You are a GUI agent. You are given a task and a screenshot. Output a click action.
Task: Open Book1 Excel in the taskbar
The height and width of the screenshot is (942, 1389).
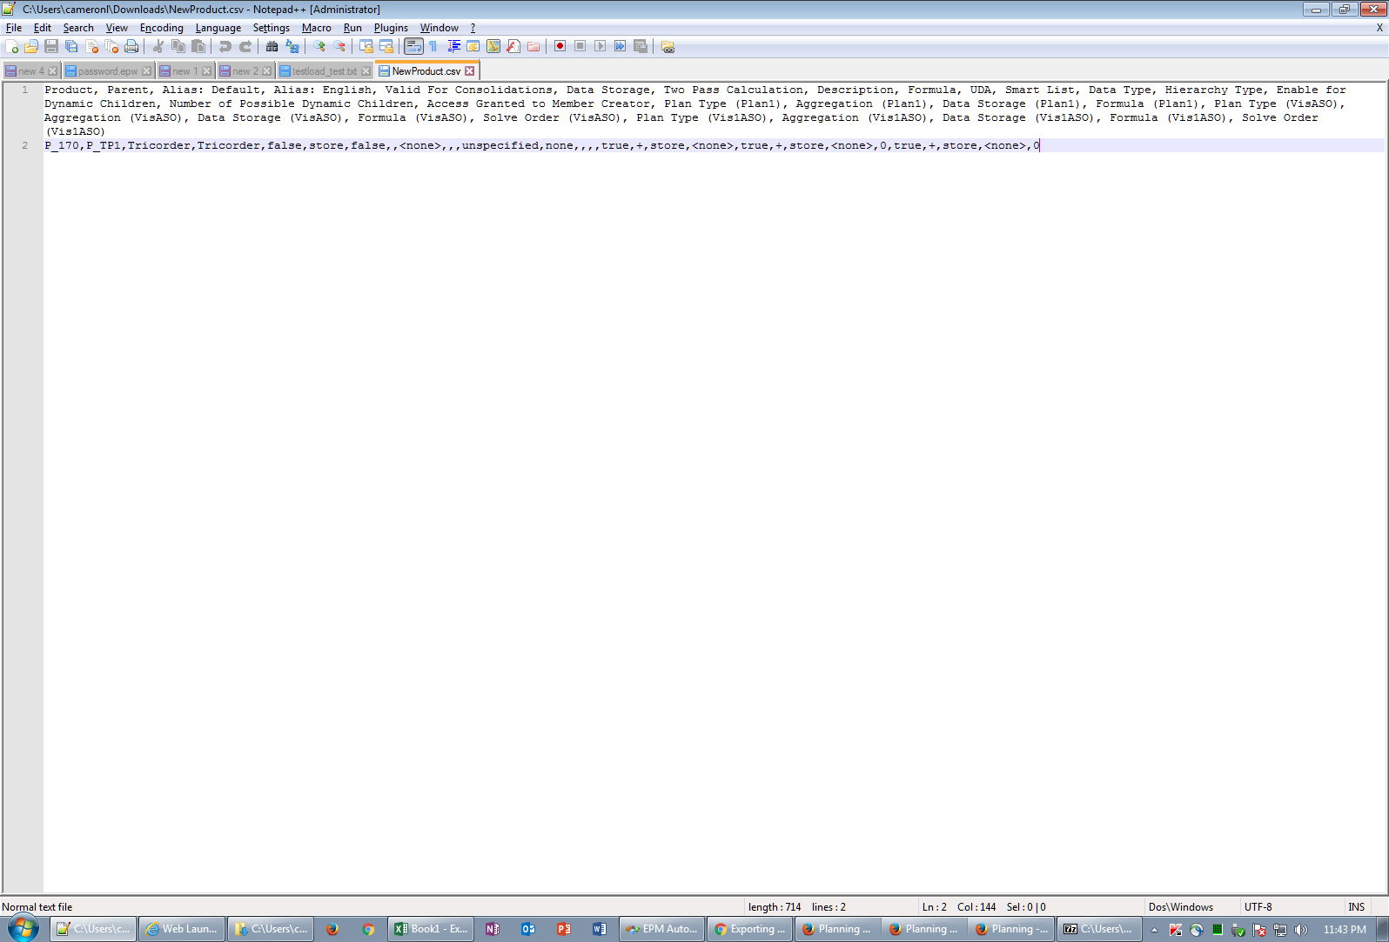coord(432,929)
